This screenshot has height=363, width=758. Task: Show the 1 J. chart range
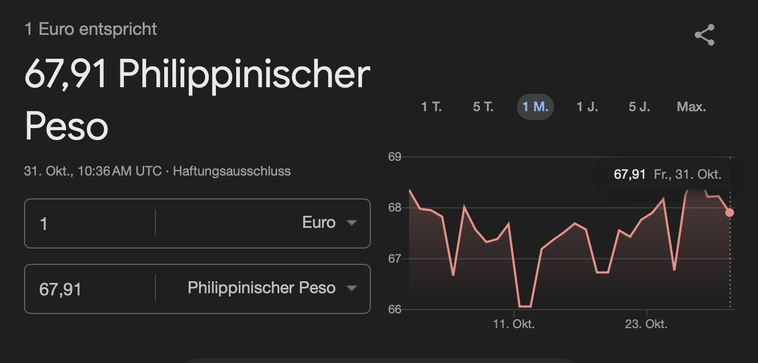pos(587,107)
